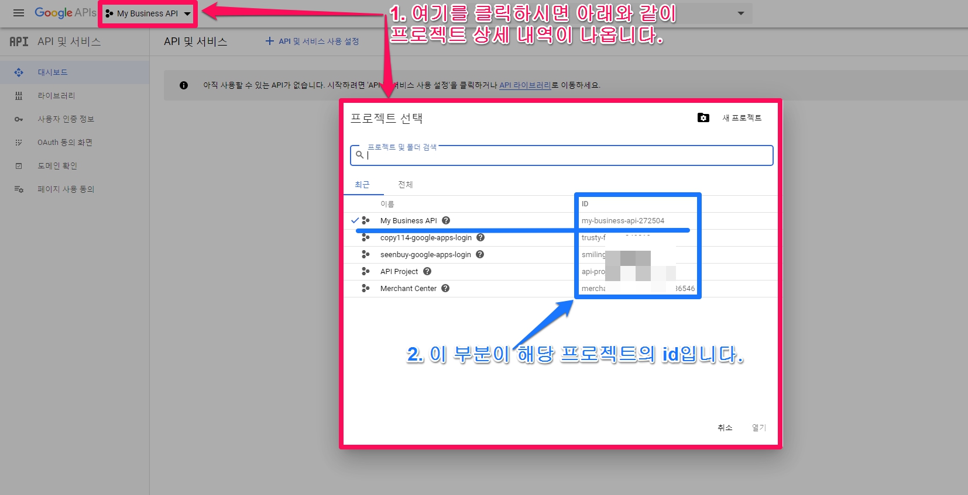This screenshot has height=495, width=968.
Task: Click the new project folder icon
Action: 703,118
